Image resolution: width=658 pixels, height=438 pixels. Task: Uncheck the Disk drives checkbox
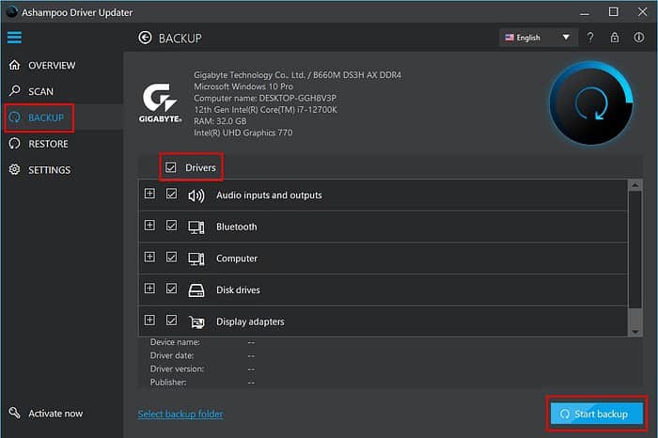(171, 289)
